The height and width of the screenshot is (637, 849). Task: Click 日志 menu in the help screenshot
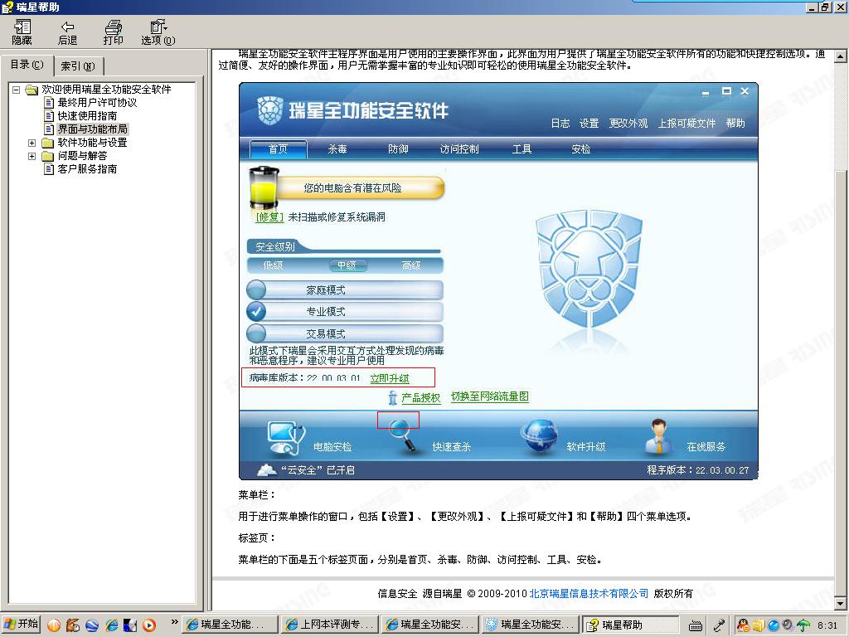click(560, 124)
